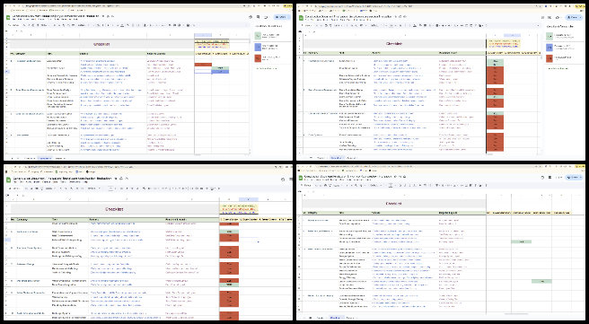589x324 pixels.
Task: Click the Checklist title cell in top-right screenshot
Action: tap(394, 44)
